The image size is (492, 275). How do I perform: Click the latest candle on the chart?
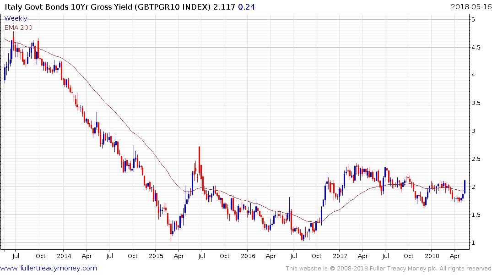pyautogui.click(x=465, y=187)
